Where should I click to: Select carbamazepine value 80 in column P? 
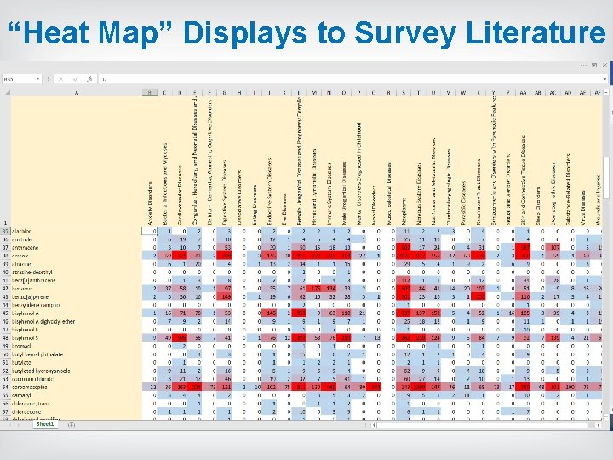(x=359, y=388)
